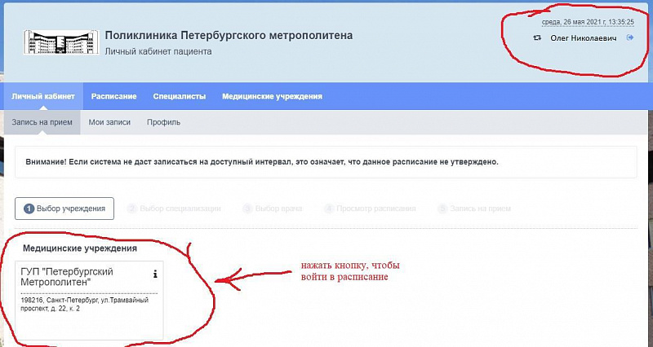Screen dimensions: 653x347
Task: Click the polyclinic building logo image
Action: tap(61, 42)
